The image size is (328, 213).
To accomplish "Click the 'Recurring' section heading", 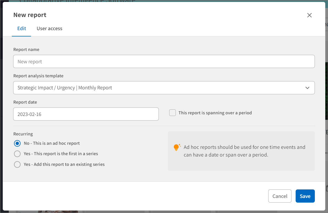I will click(23, 134).
